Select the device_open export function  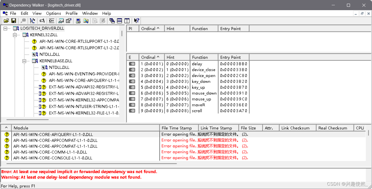[x=188, y=76]
